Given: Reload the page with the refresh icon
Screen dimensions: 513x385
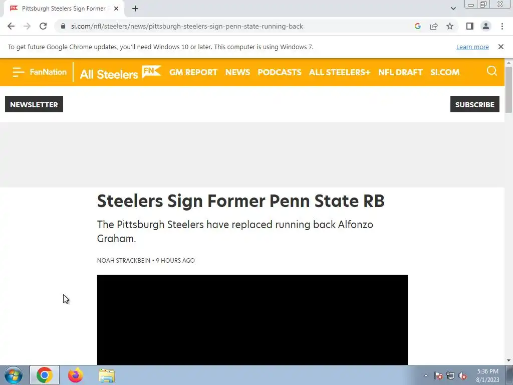Looking at the screenshot, I should [43, 26].
